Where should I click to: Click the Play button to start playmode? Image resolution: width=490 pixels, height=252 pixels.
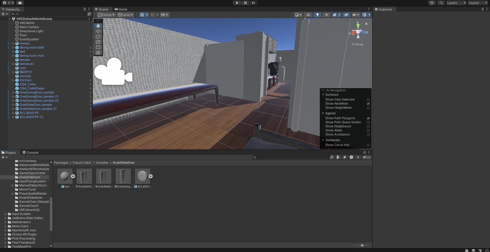(x=237, y=3)
